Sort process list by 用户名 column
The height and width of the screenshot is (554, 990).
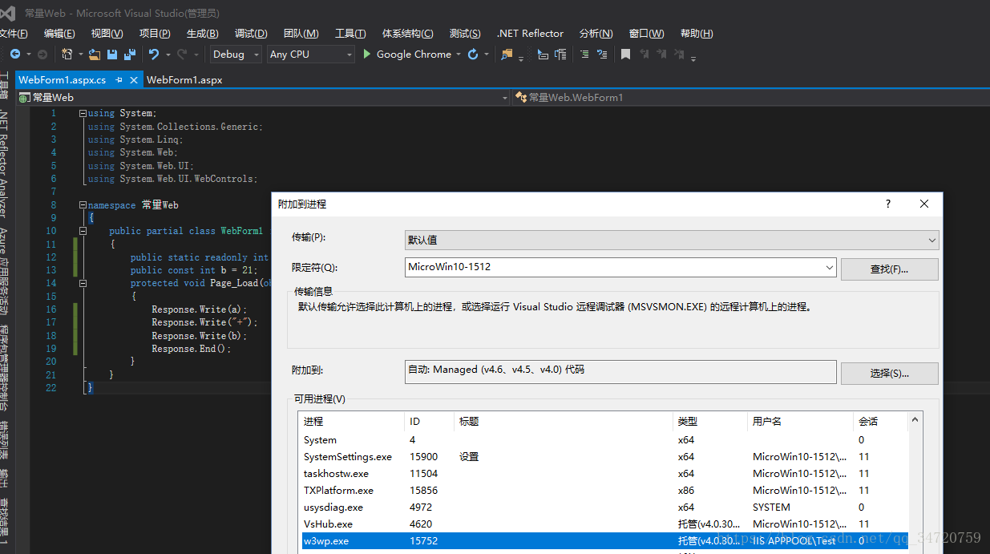tap(801, 421)
